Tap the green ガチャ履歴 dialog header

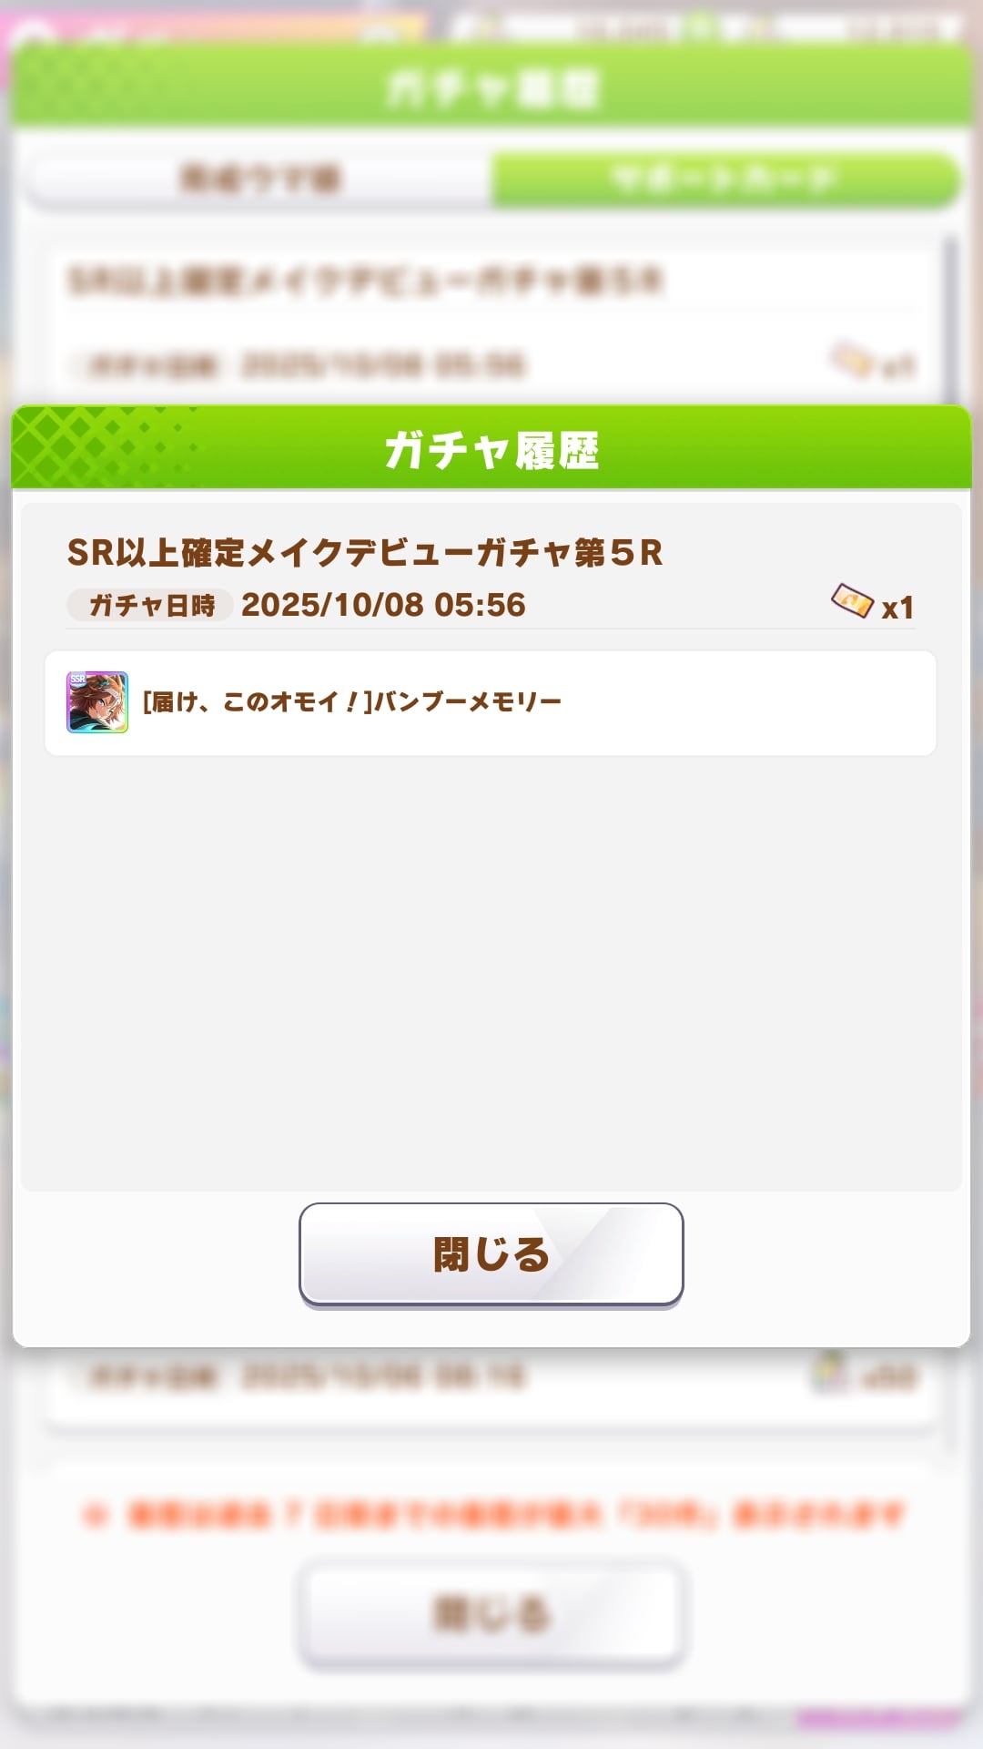pyautogui.click(x=491, y=448)
